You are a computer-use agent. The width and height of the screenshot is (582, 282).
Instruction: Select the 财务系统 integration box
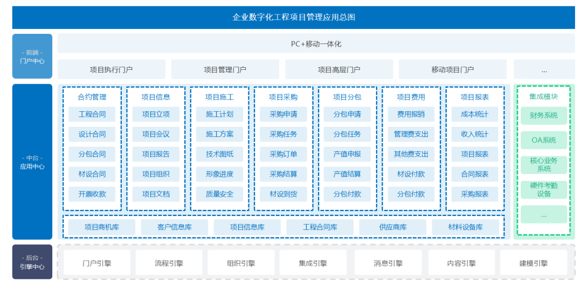click(544, 115)
